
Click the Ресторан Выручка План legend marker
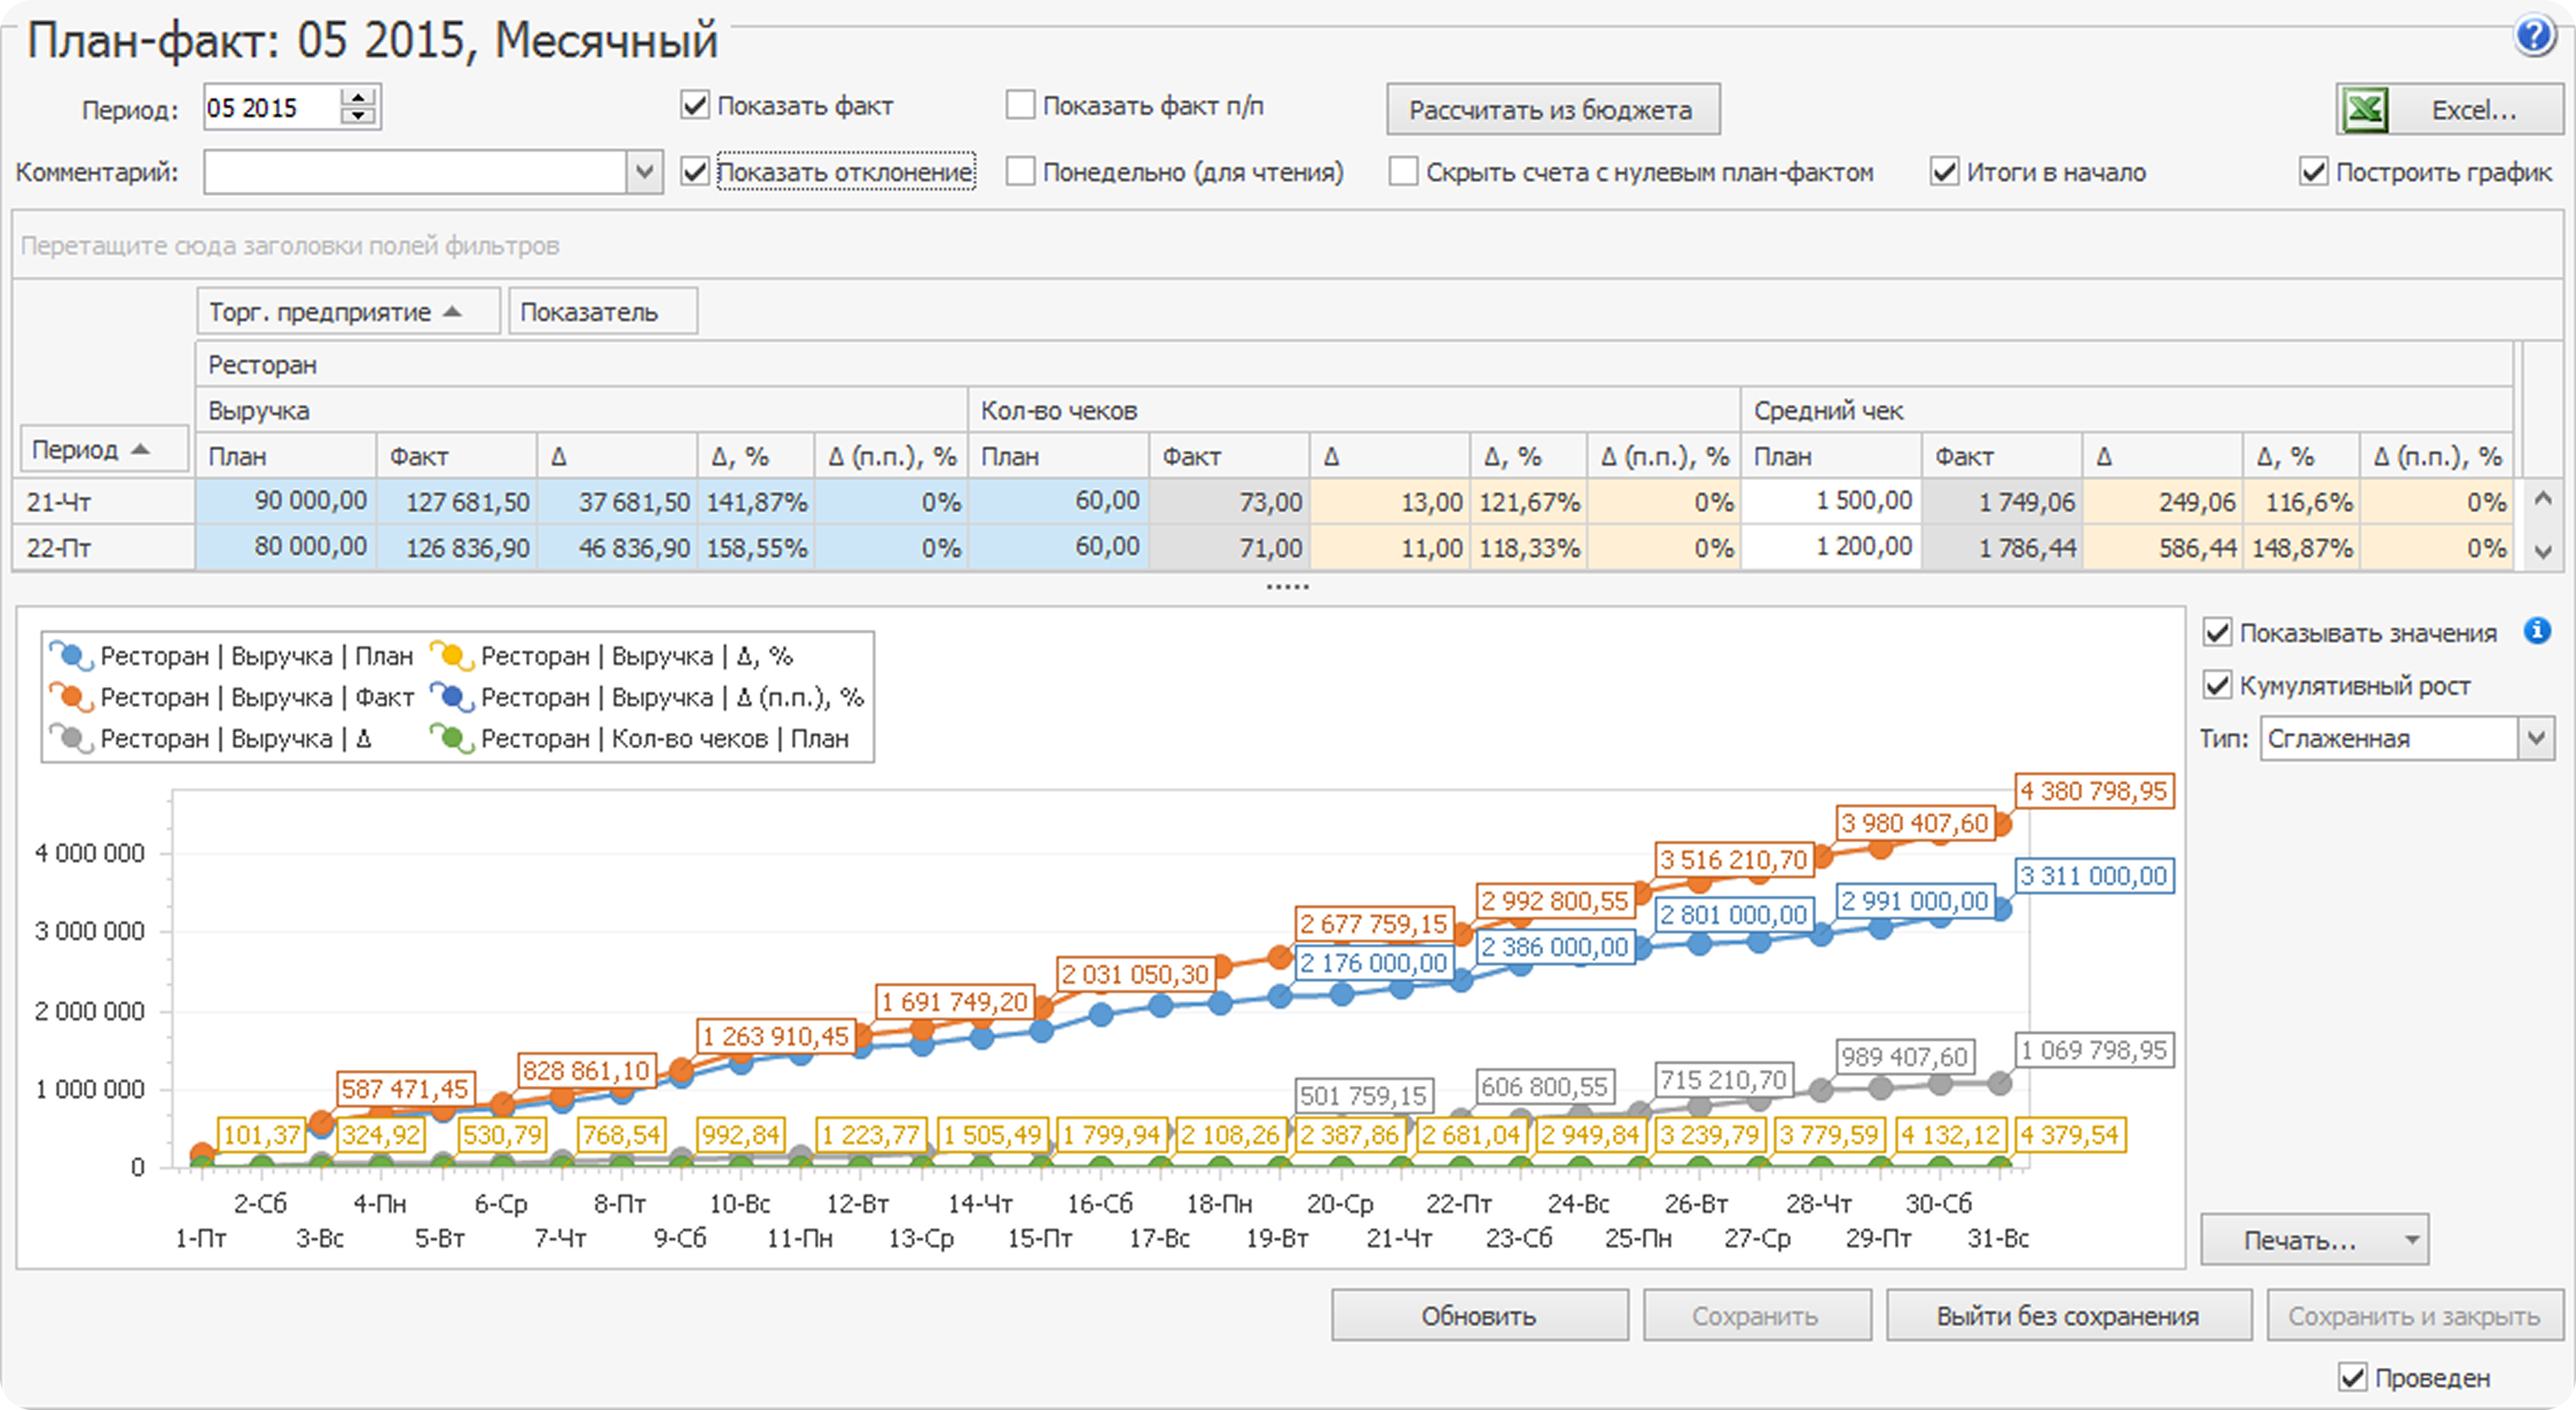71,656
